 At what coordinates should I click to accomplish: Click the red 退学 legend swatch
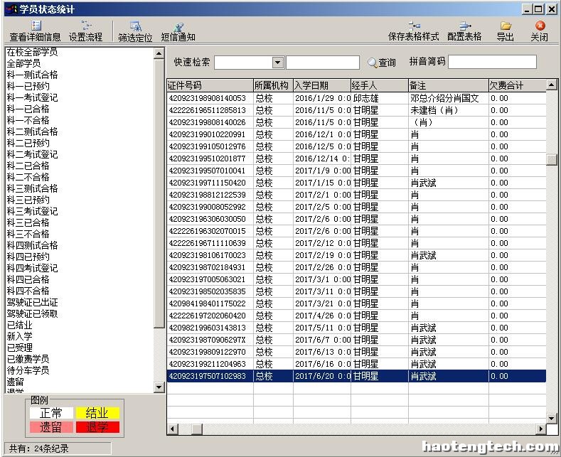click(x=97, y=427)
